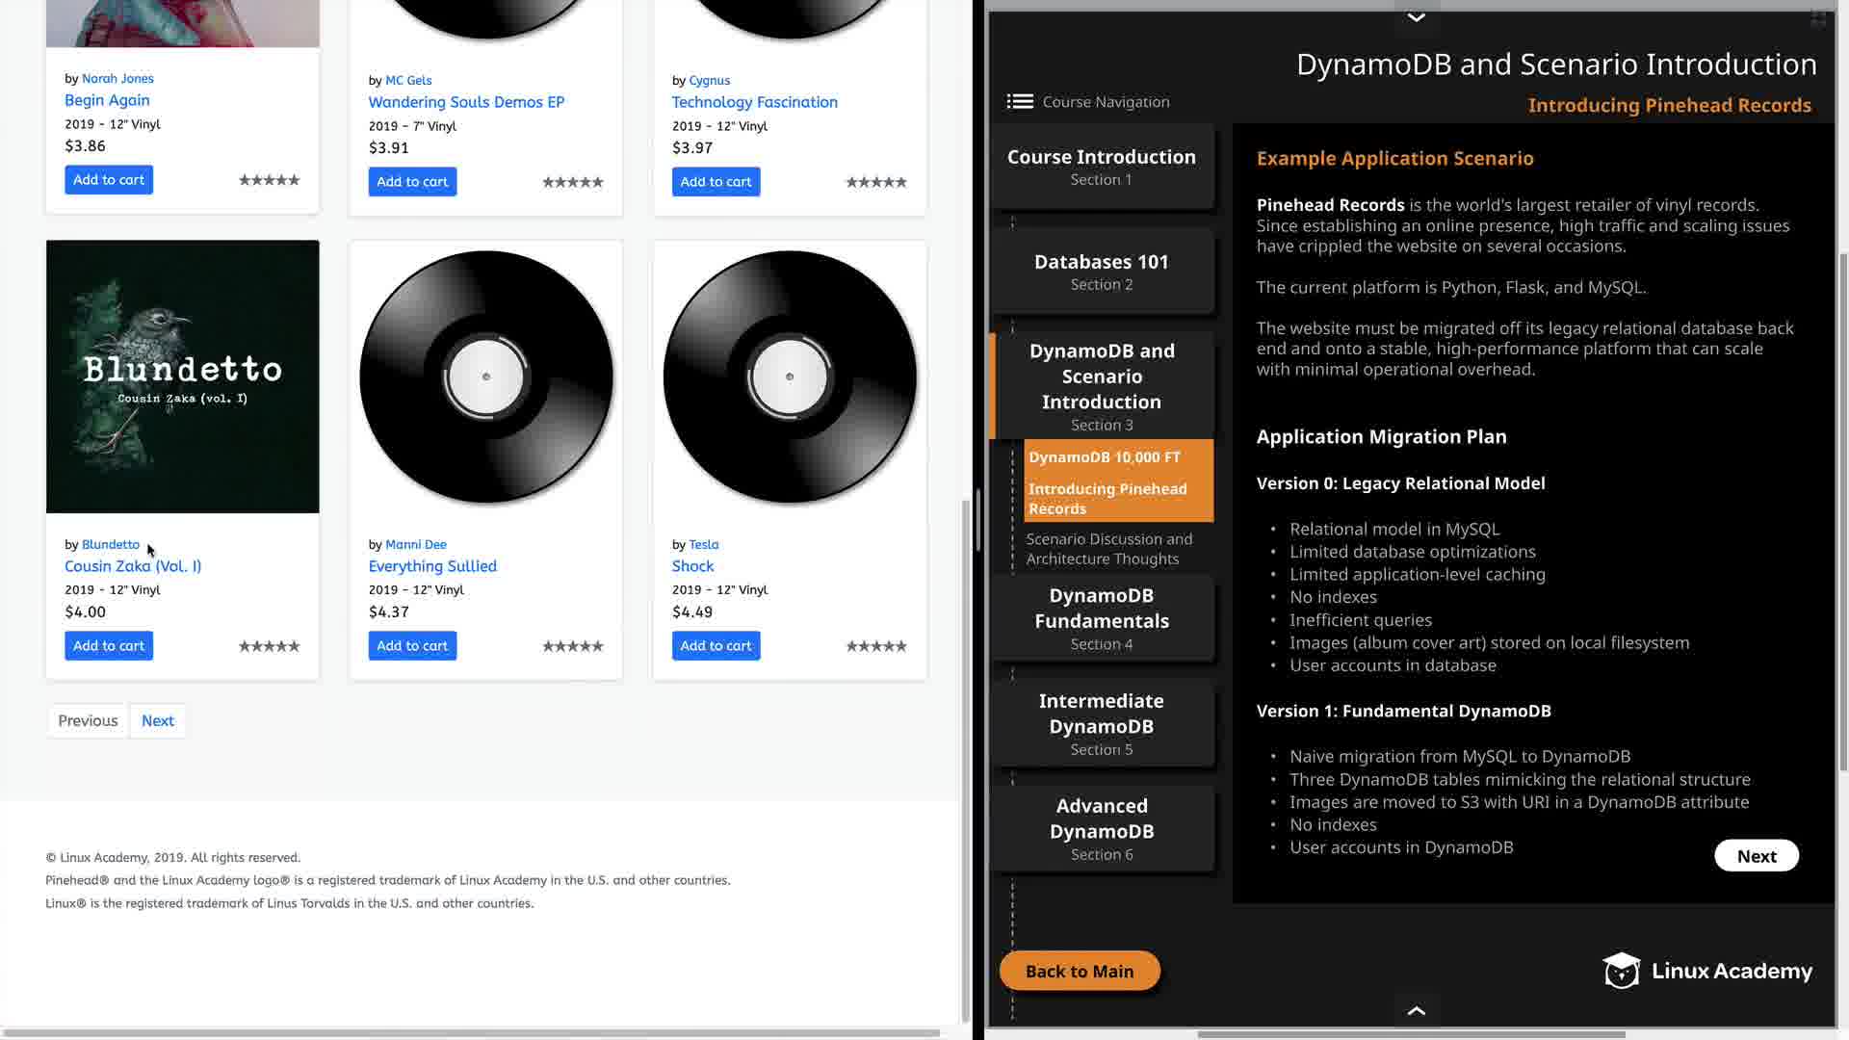The height and width of the screenshot is (1040, 1849).
Task: Open Blundetto artist link
Action: pyautogui.click(x=110, y=544)
